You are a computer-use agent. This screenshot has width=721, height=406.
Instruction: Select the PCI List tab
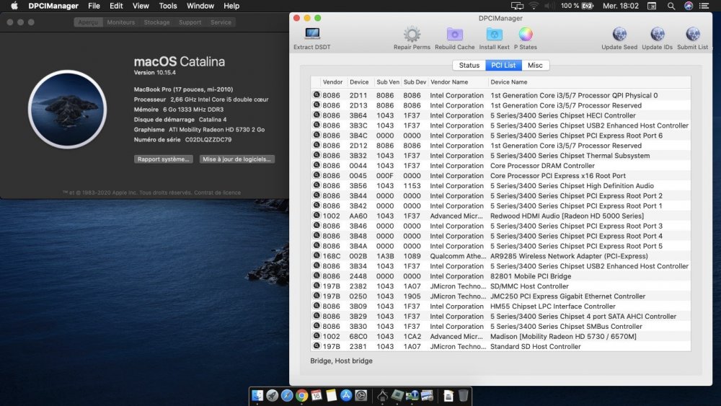point(503,66)
